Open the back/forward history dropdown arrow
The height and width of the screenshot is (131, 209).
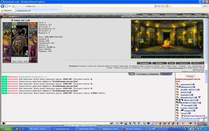click(x=10, y=6)
